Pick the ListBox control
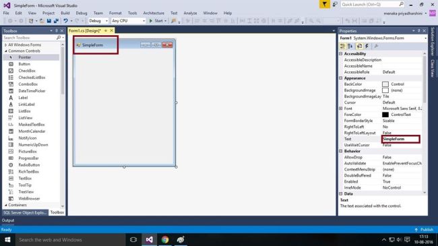Screen dimensions: 438x246 [x=24, y=111]
